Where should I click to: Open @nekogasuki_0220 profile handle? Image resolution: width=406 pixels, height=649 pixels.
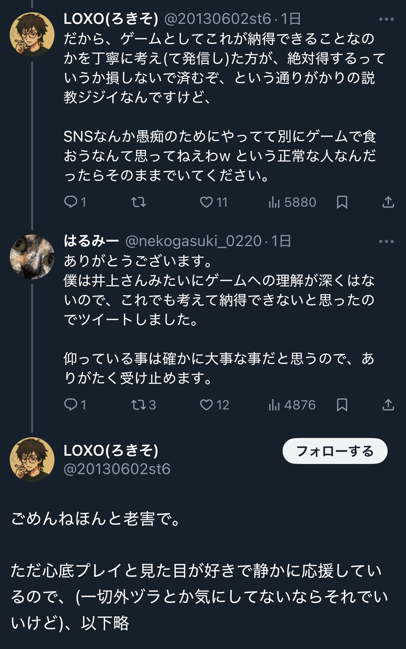click(193, 241)
